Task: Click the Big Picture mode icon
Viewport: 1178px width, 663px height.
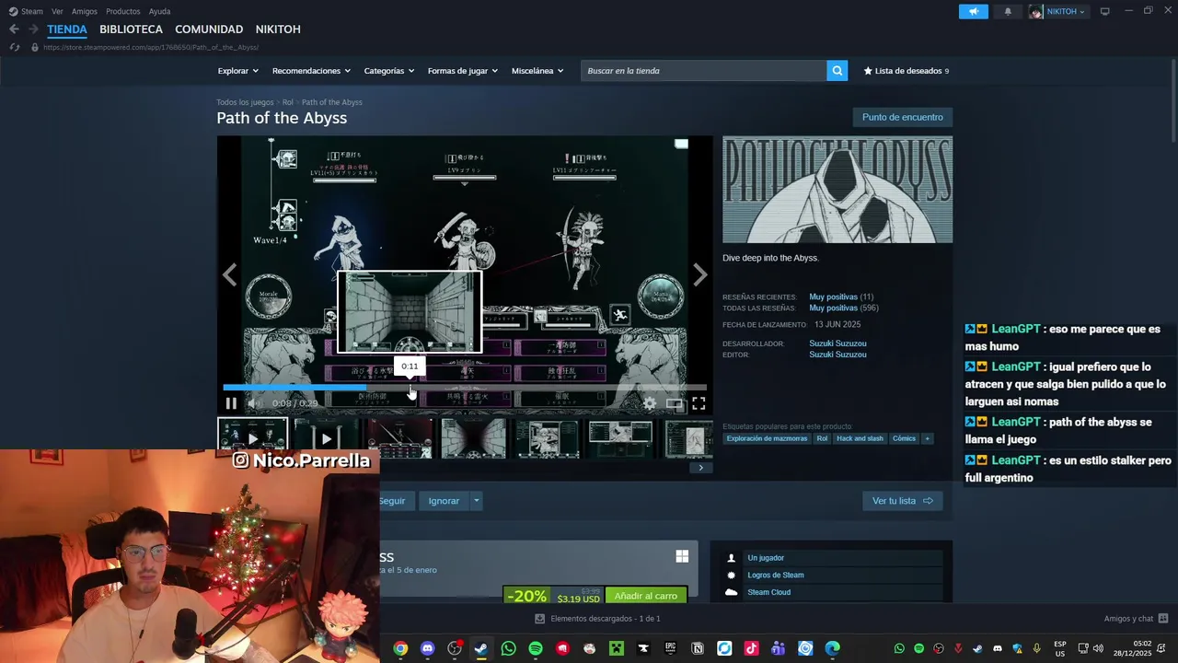Action: click(1105, 11)
